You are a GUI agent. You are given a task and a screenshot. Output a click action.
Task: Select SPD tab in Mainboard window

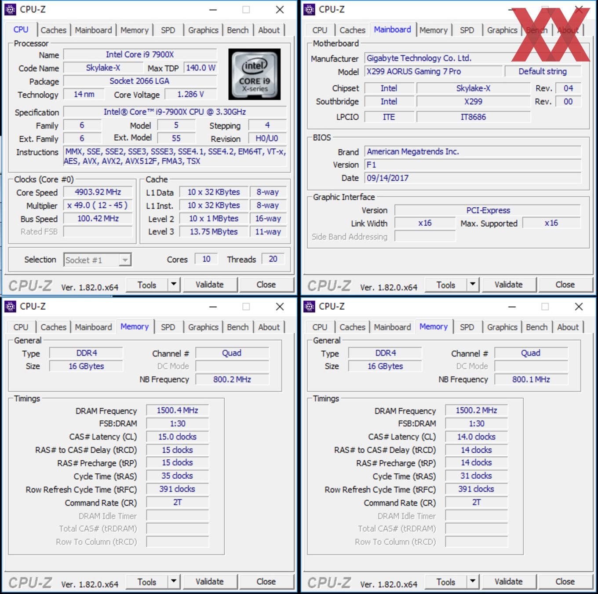pyautogui.click(x=467, y=30)
